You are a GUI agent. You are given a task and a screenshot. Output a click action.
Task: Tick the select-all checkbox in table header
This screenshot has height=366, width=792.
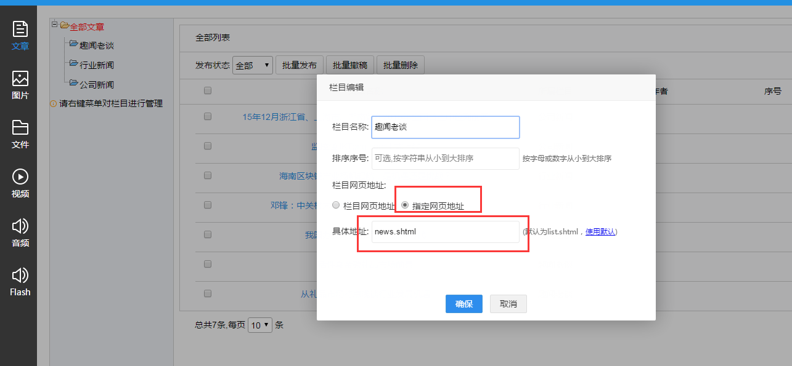coord(208,90)
